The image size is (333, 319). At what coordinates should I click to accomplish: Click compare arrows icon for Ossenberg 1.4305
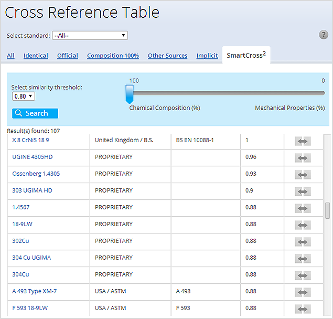303,175
